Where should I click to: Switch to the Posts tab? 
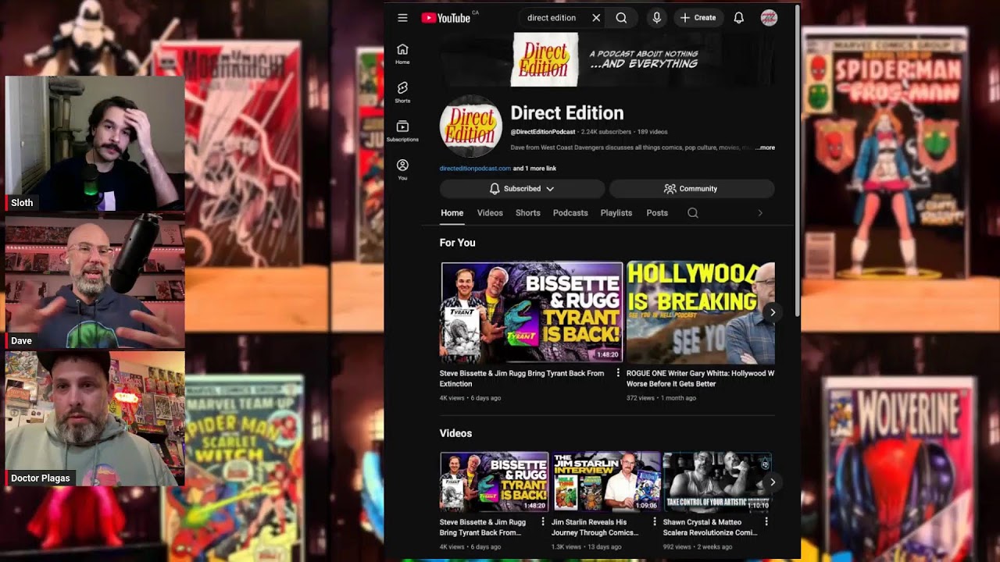coord(657,213)
